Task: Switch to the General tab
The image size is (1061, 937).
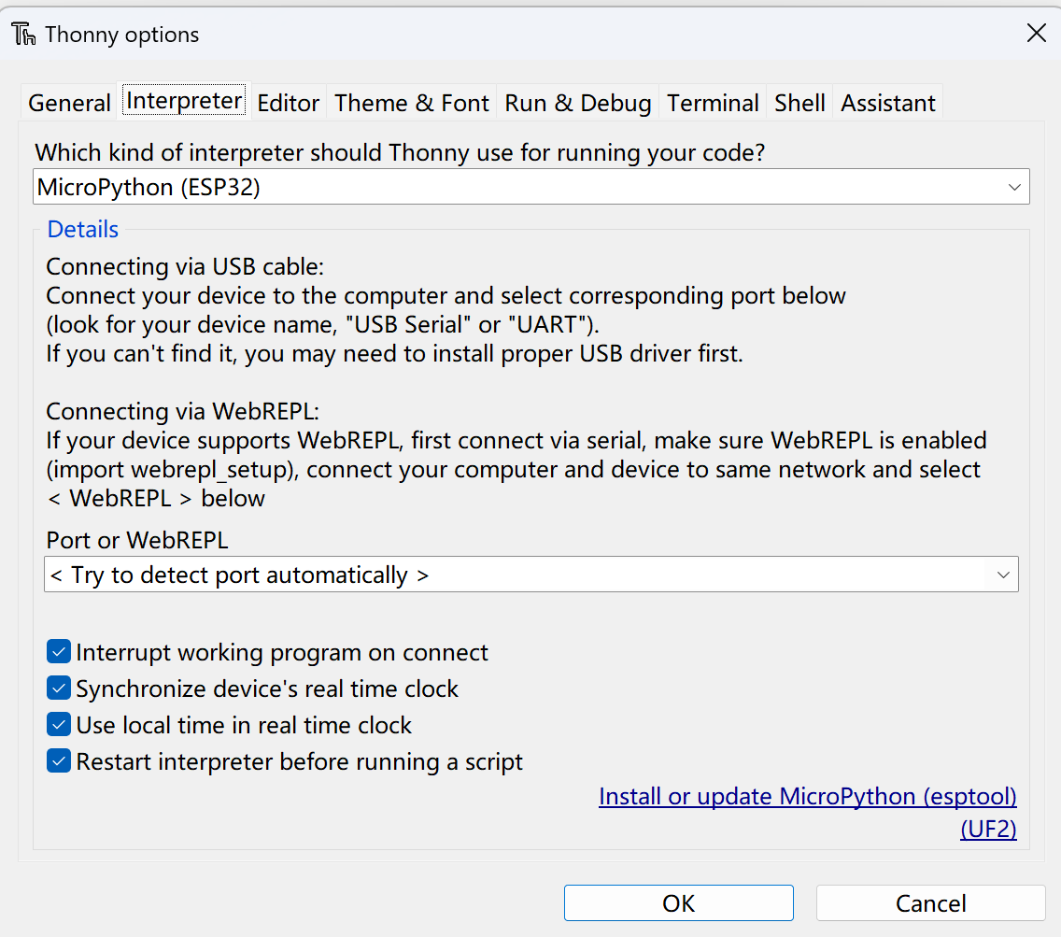Action: tap(69, 103)
